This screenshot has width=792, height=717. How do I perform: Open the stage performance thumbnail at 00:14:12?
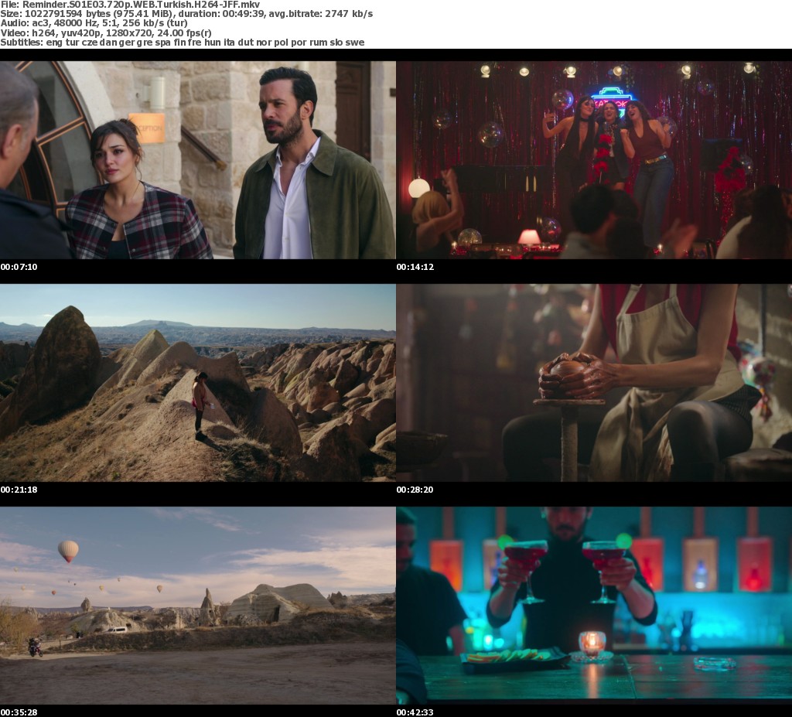[594, 160]
